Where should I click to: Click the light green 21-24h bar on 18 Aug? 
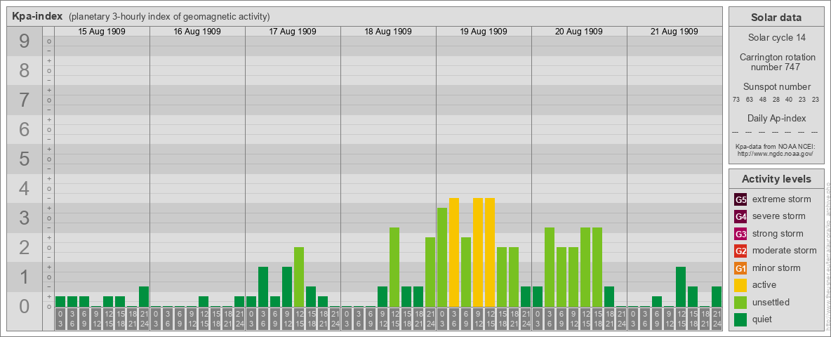click(430, 272)
